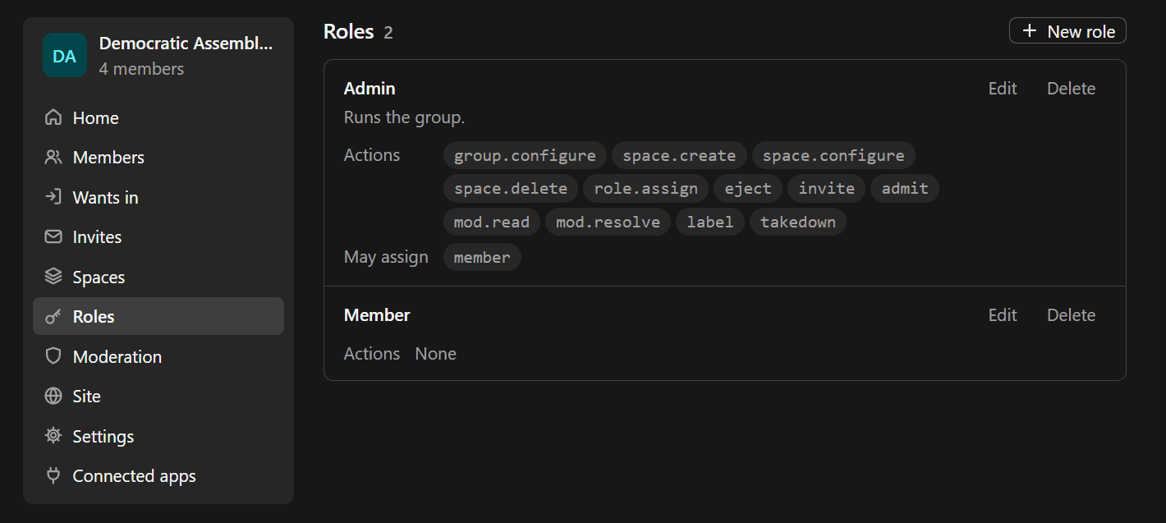This screenshot has height=523, width=1166.
Task: Click the Roles key icon
Action: point(53,316)
